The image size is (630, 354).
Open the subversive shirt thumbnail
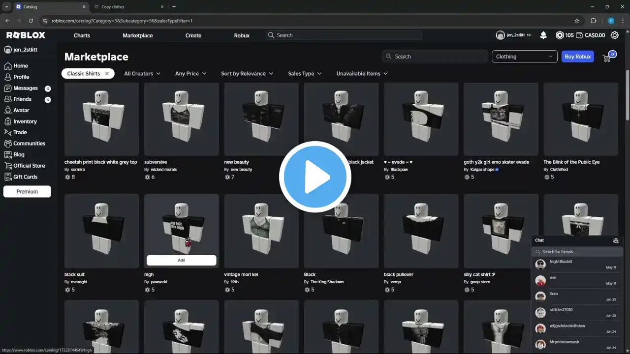point(181,119)
